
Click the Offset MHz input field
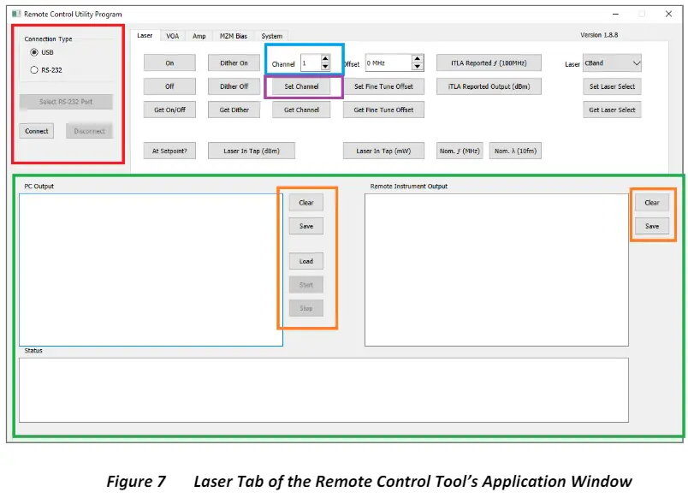tap(388, 62)
